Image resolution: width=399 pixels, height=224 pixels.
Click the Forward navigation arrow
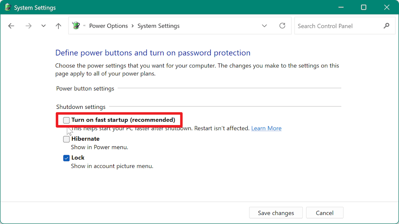(x=28, y=26)
